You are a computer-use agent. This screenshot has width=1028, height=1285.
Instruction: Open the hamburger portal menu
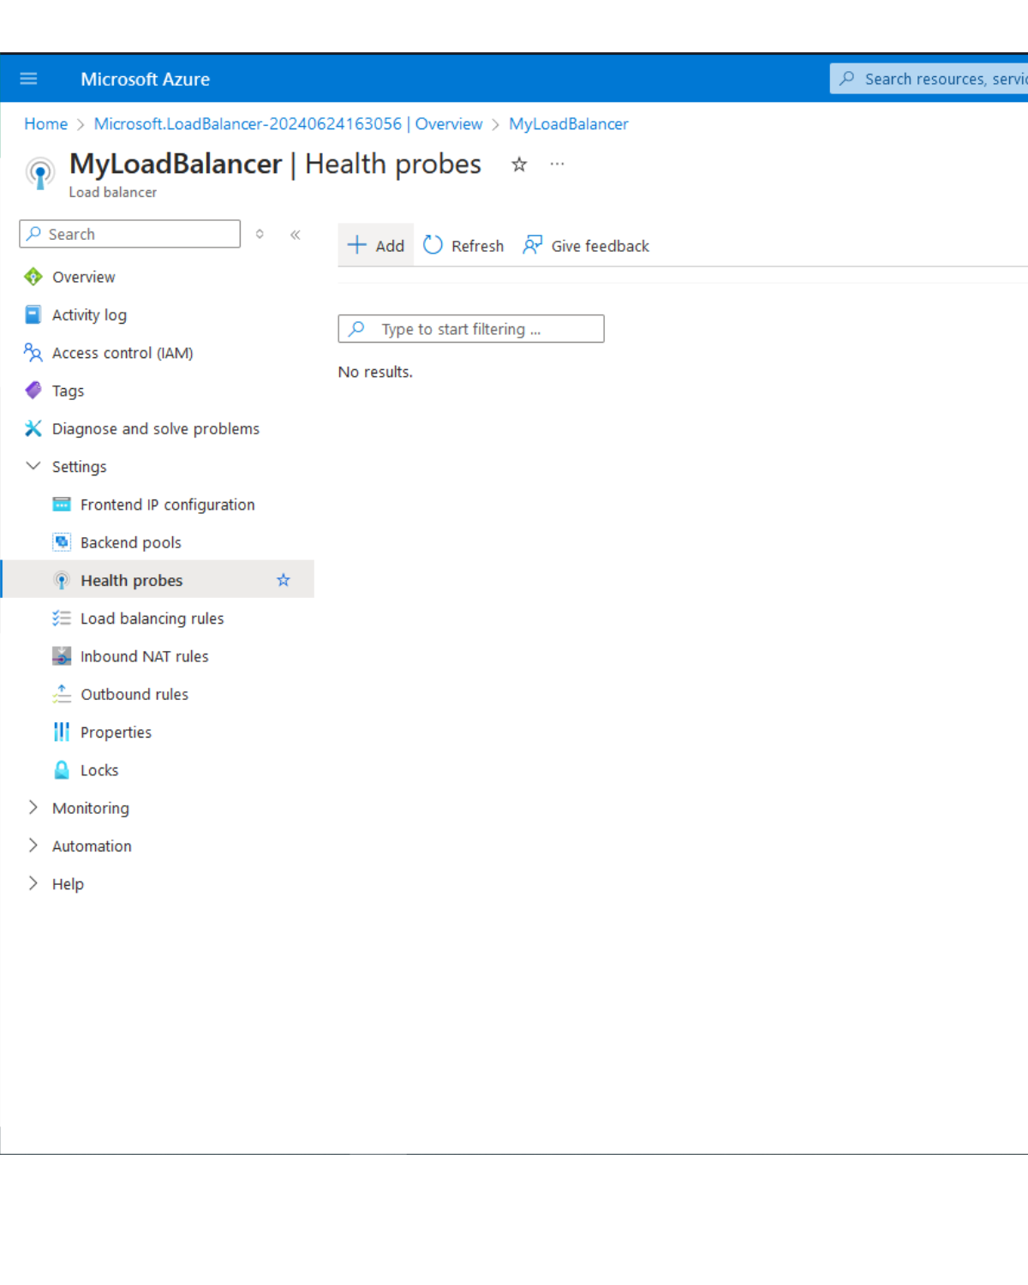(28, 79)
